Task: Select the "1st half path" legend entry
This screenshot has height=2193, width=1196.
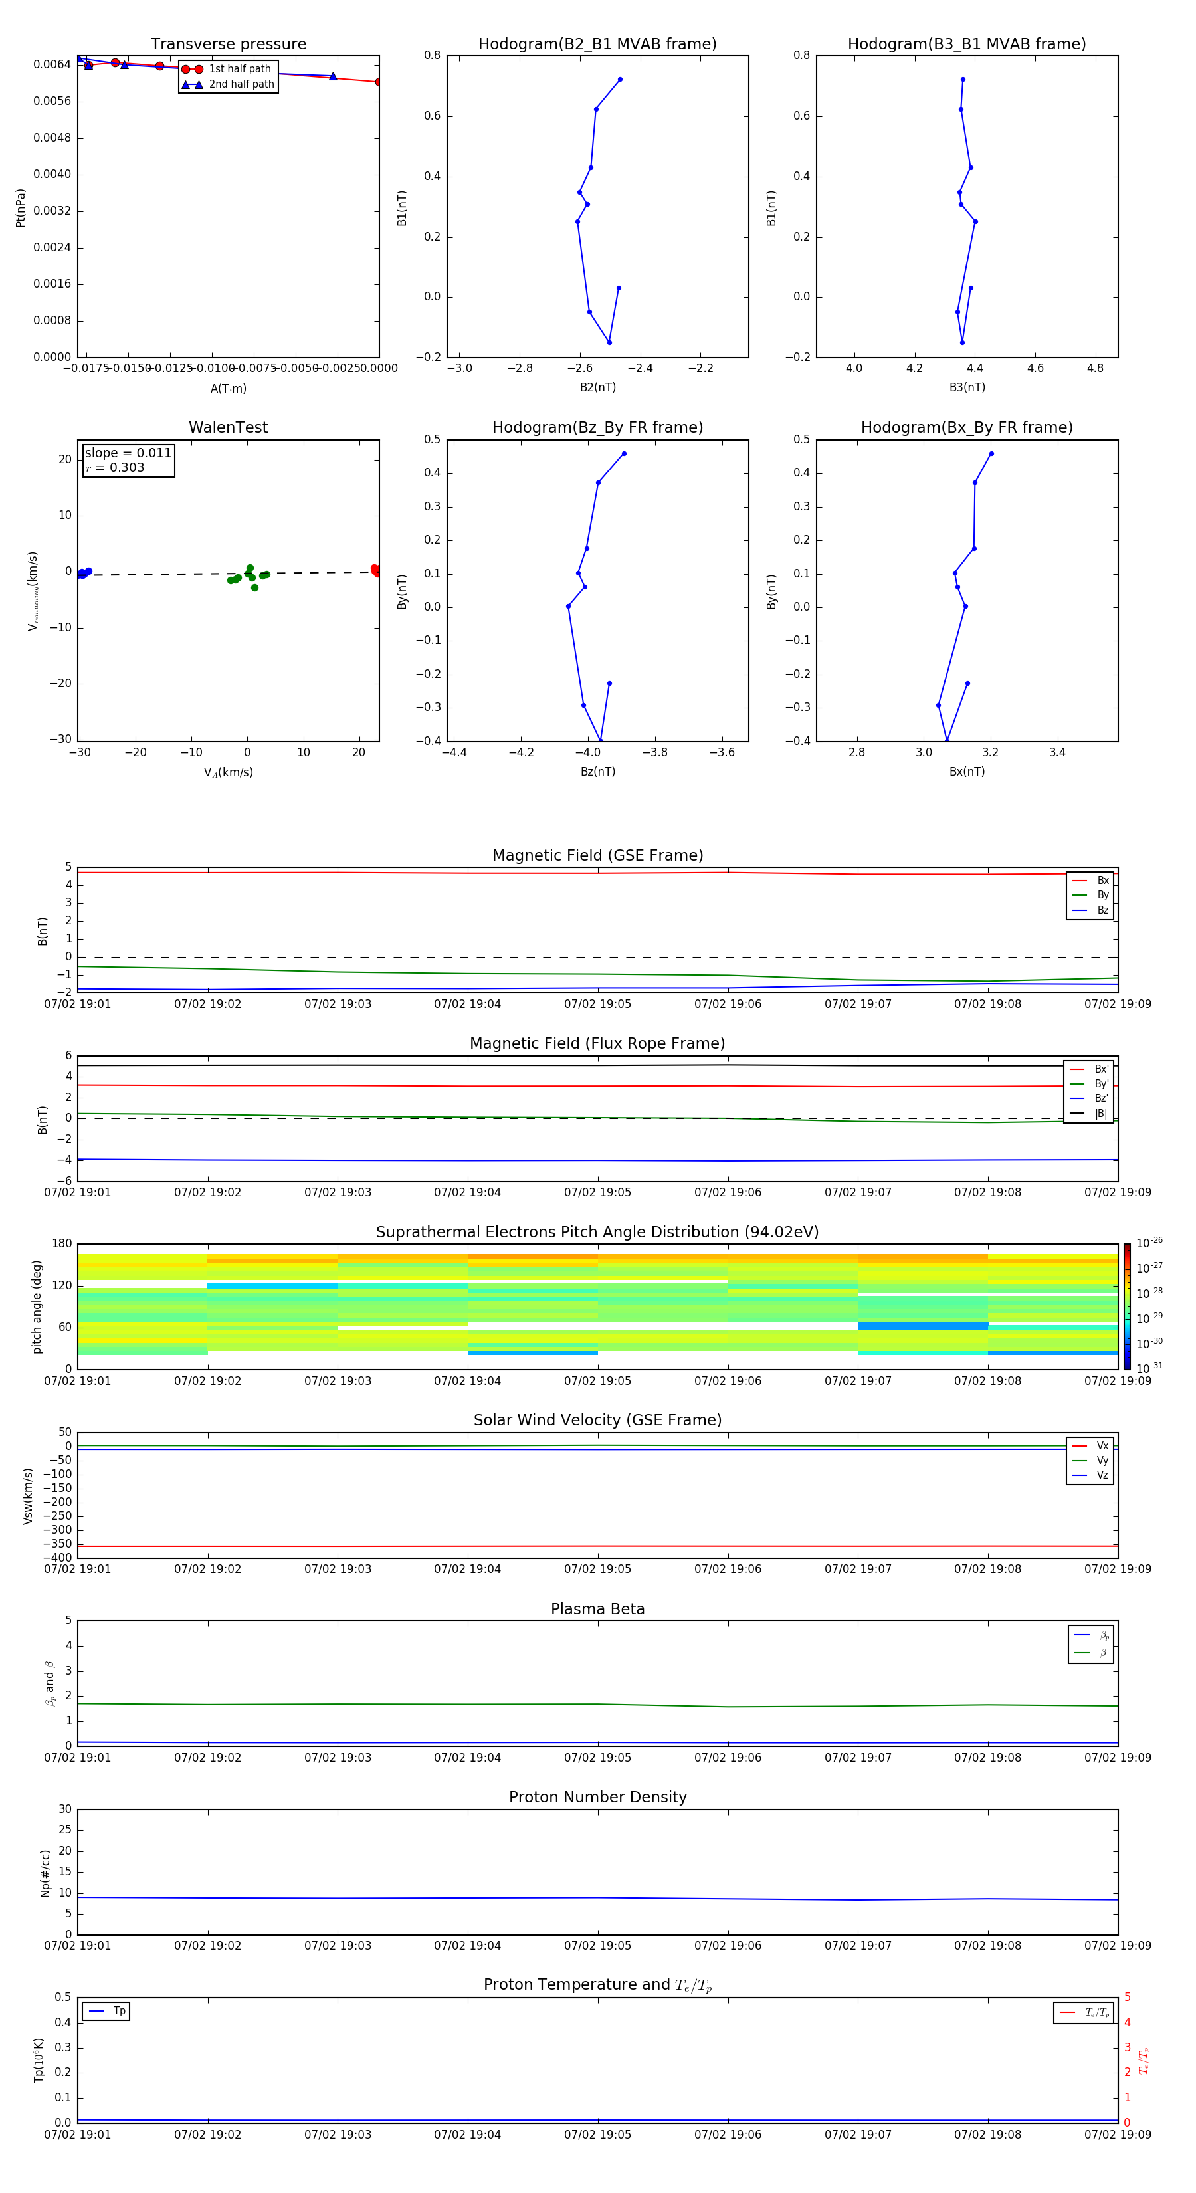Action: (227, 69)
